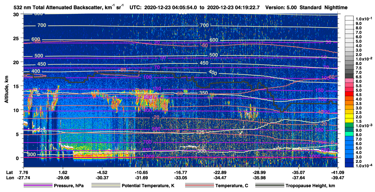Click the darkest navy swatch at the colorbar bottom
This screenshot has width=375, height=192.
point(349,164)
